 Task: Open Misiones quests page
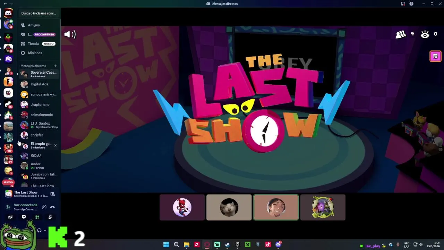click(39, 53)
